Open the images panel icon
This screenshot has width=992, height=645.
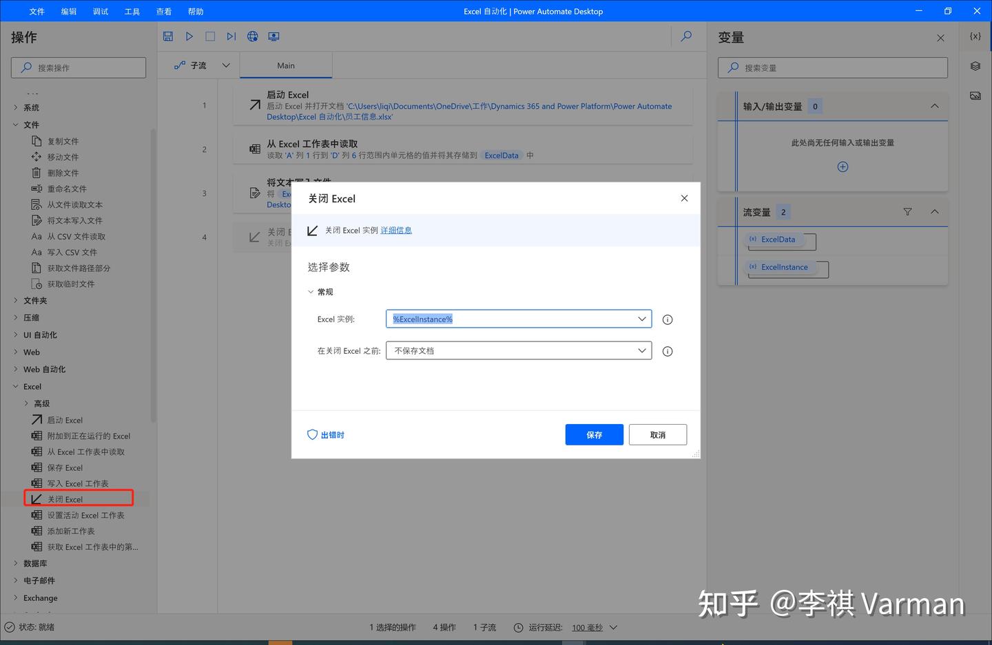click(x=975, y=96)
